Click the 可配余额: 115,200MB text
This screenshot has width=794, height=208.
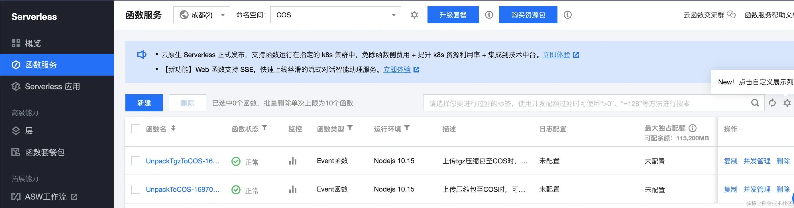point(677,138)
